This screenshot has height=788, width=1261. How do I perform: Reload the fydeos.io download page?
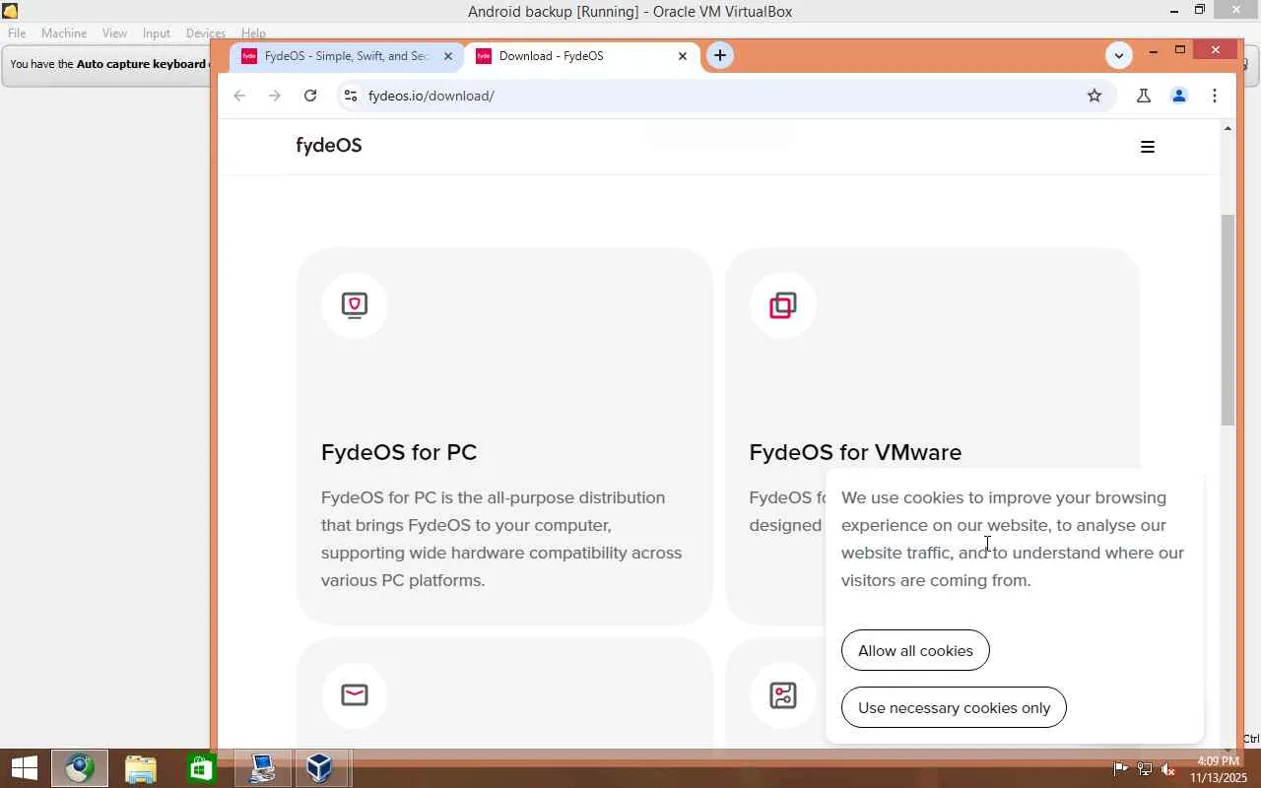tap(310, 96)
